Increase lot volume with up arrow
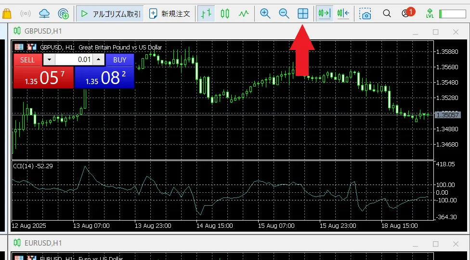The width and height of the screenshot is (470, 260). click(x=98, y=60)
